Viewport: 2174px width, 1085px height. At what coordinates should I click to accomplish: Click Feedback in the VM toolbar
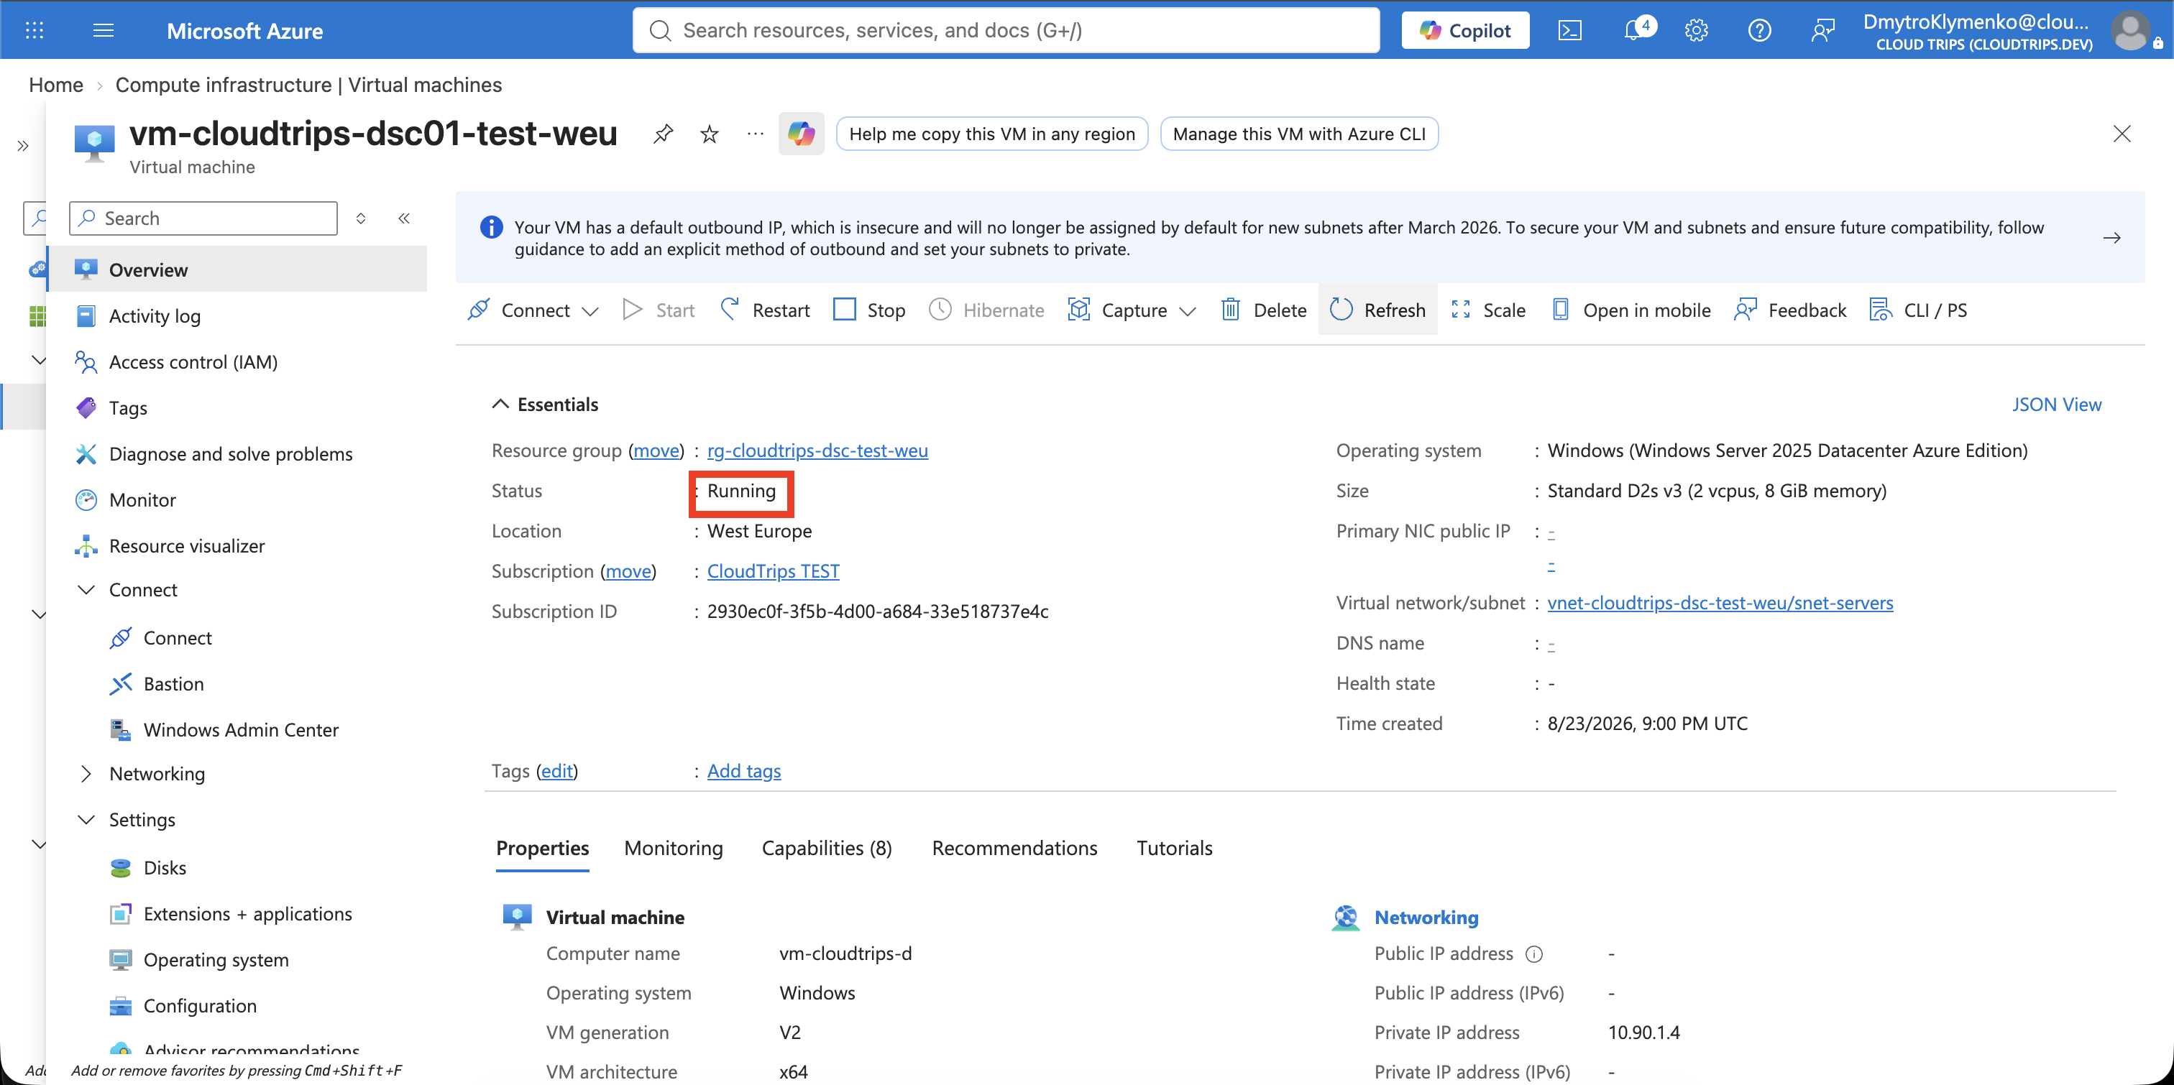coord(1790,310)
